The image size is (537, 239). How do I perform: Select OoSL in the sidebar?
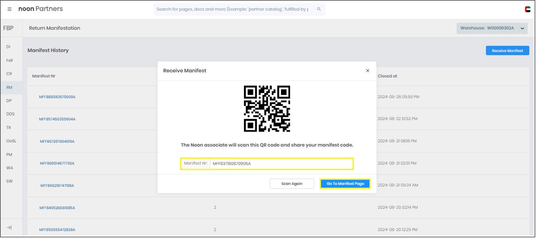[x=11, y=141]
